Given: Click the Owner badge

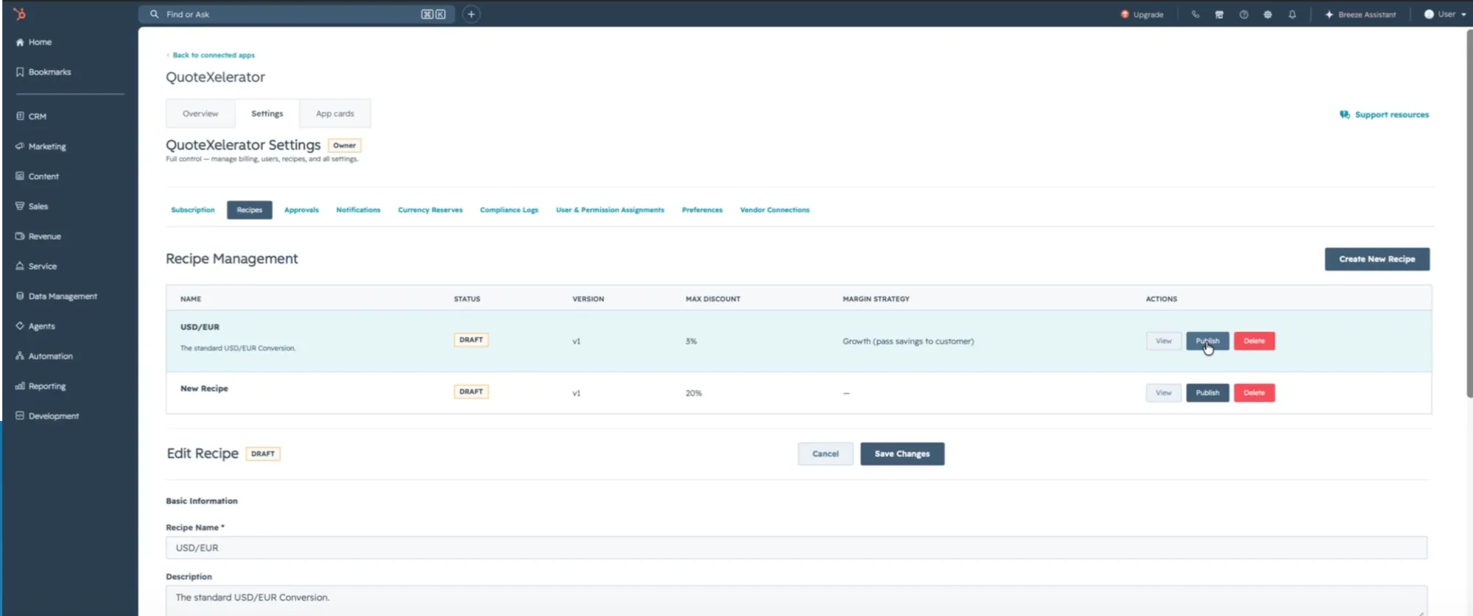Looking at the screenshot, I should (345, 145).
